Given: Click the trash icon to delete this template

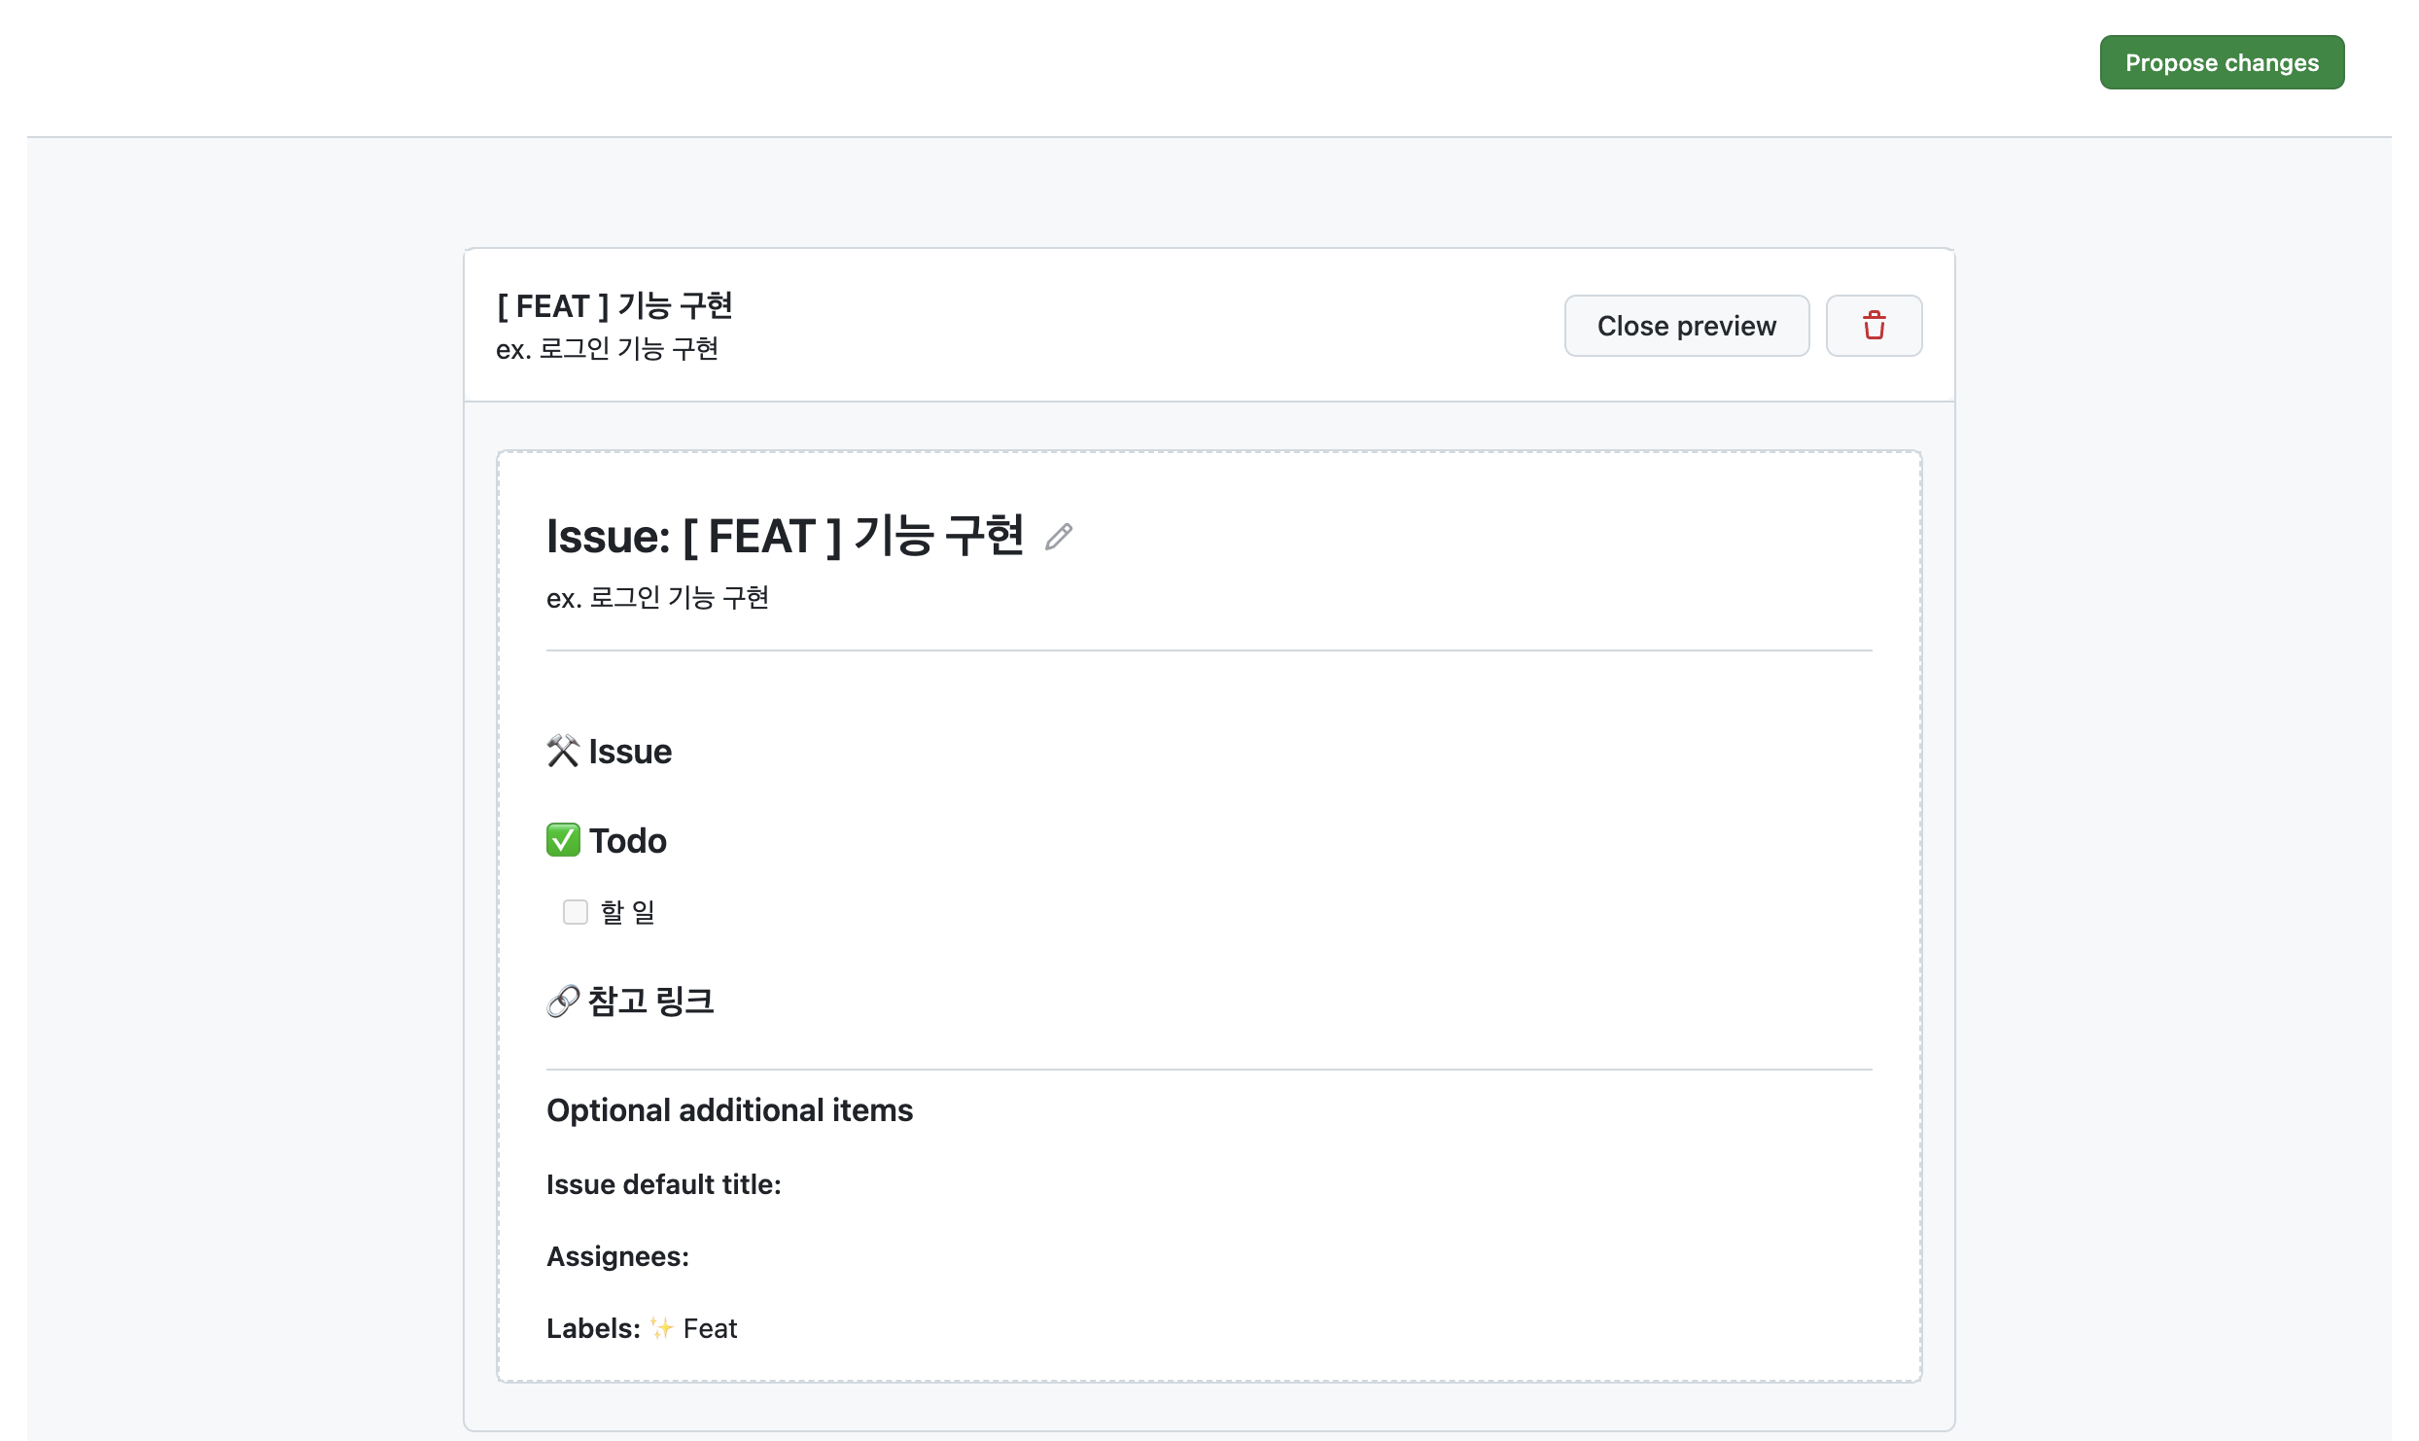Looking at the screenshot, I should (1873, 325).
